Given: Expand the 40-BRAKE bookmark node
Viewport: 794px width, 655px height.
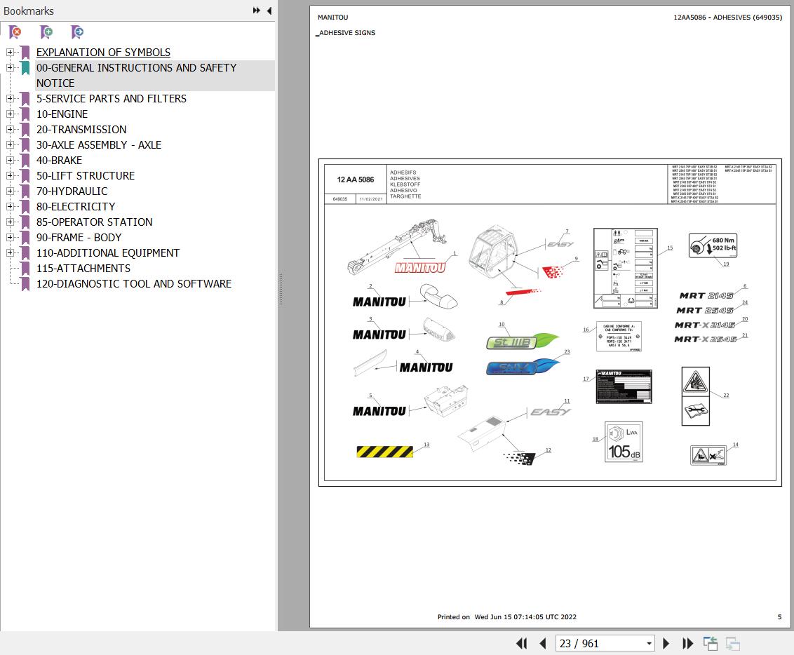Looking at the screenshot, I should coord(10,160).
